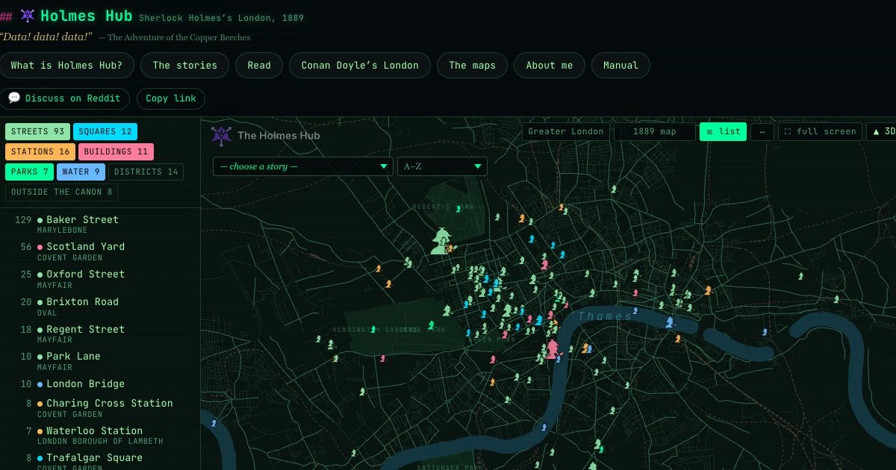Go to the Read section
896x470 pixels.
point(259,65)
